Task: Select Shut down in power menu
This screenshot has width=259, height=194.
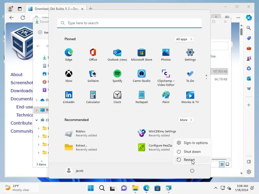Action: (192, 152)
